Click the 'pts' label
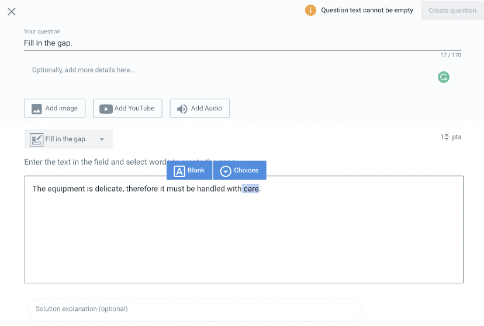 (457, 137)
